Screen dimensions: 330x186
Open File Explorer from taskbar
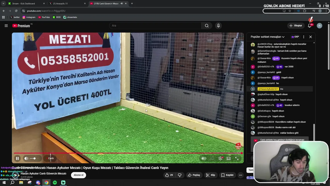(21, 183)
